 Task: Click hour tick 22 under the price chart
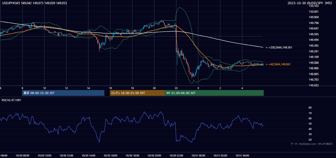click(x=176, y=88)
